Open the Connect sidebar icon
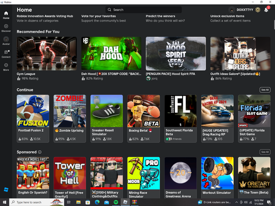Image resolution: width=275 pixels, height=206 pixels. [6, 54]
